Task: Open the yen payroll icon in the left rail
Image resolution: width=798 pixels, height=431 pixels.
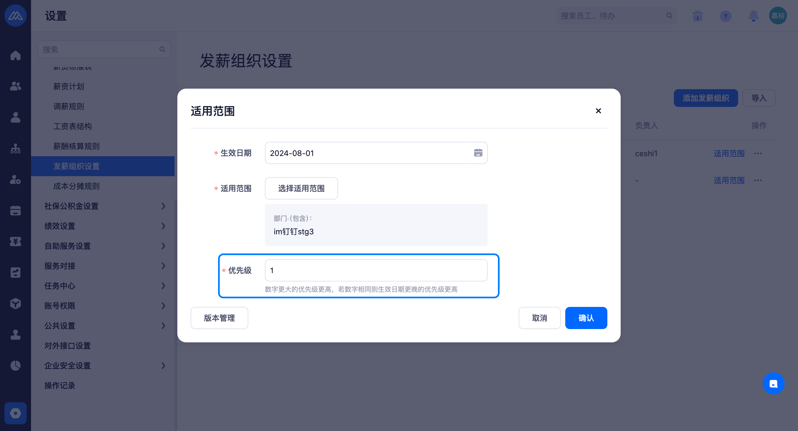Action: (x=16, y=242)
